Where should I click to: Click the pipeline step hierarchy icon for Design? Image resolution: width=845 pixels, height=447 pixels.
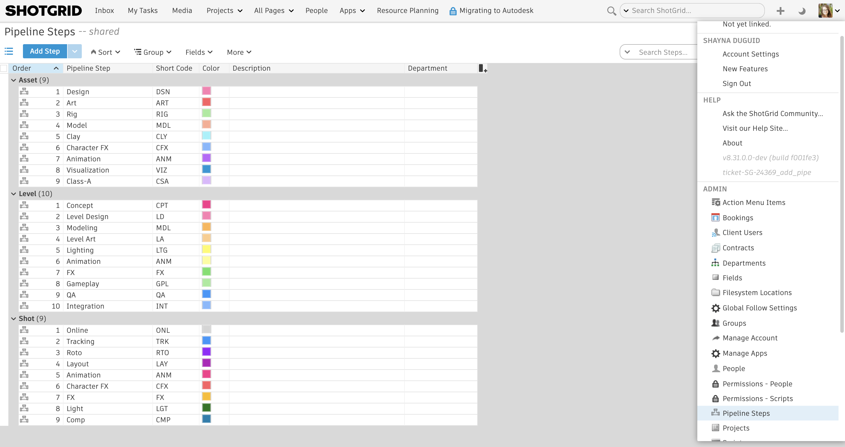tap(23, 91)
